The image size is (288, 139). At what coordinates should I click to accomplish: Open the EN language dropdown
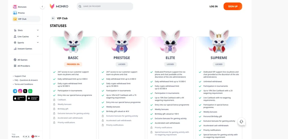coord(35,136)
